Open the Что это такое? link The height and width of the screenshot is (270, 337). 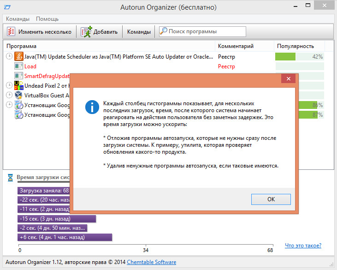tap(303, 246)
